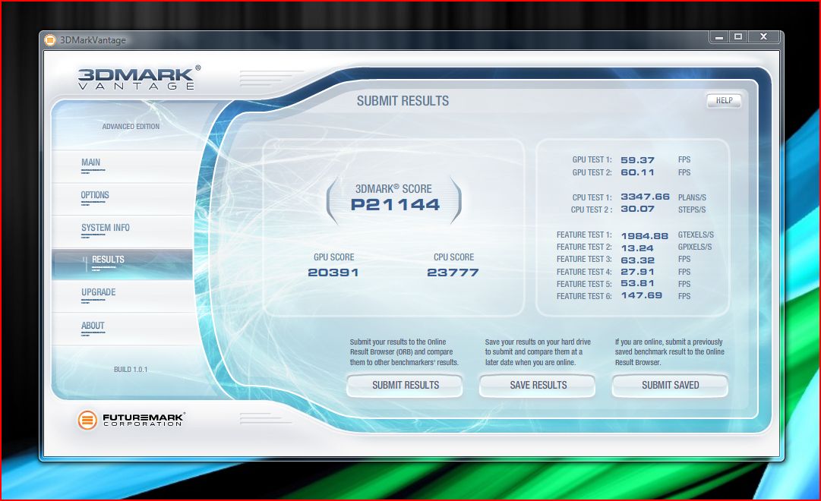Click the GPU score value 20391
The image size is (821, 501).
[x=333, y=273]
